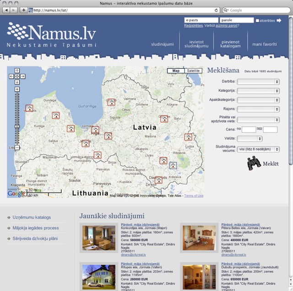The width and height of the screenshot is (293, 291).
Task: Click the house marker near Gulbene
Action: point(164,119)
